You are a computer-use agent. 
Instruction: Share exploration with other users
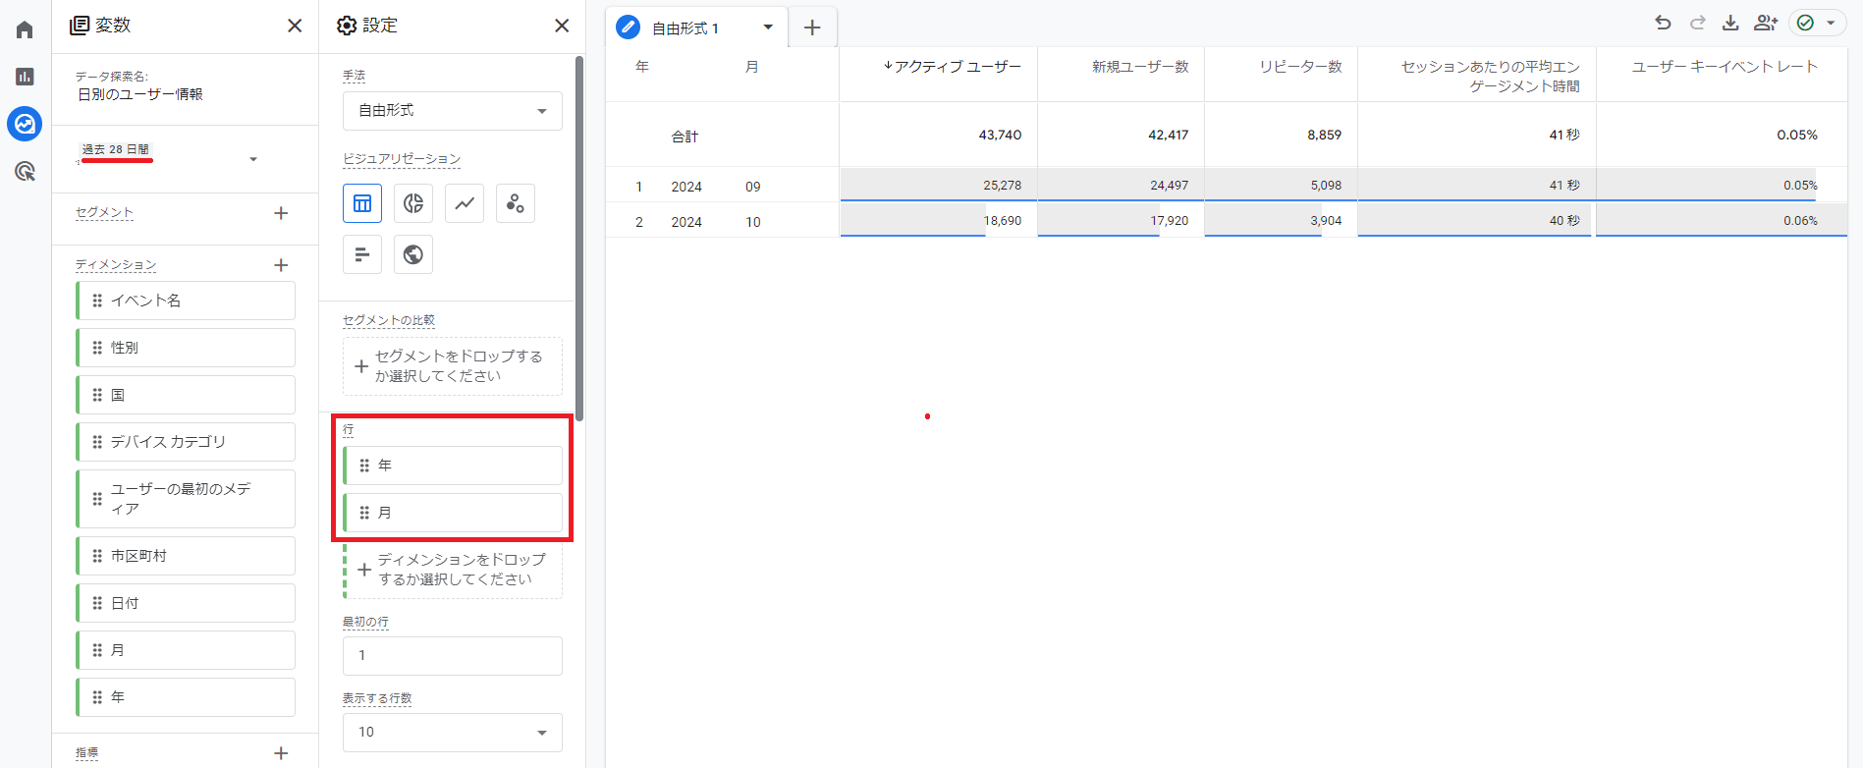(x=1765, y=23)
